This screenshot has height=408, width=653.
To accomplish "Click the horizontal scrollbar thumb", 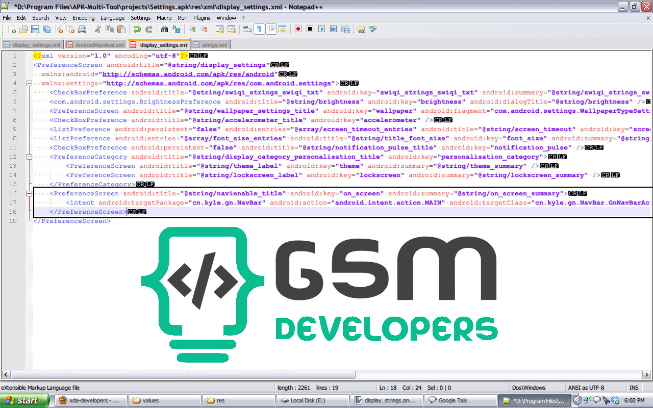I will tap(183, 375).
